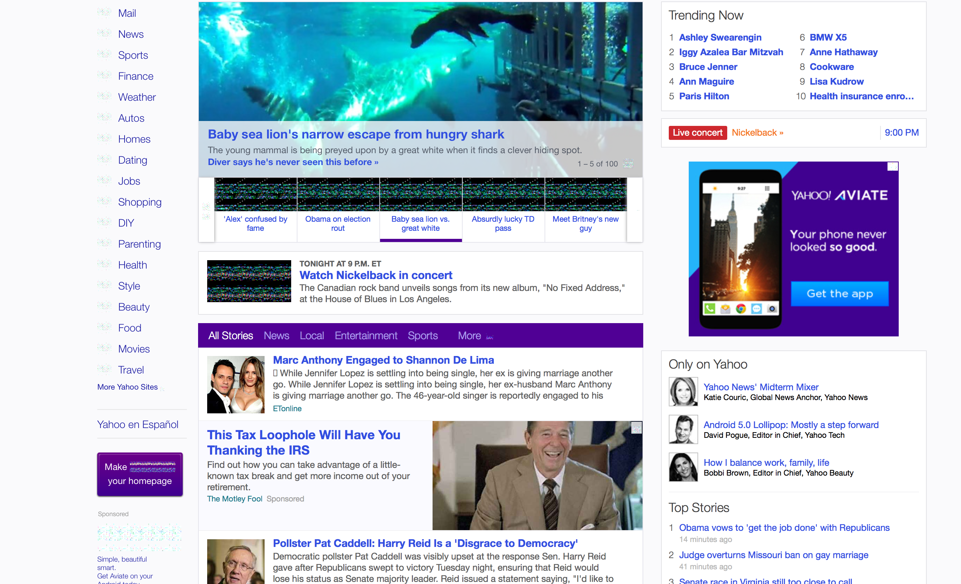Screen dimensions: 961x584
Task: Click the icon next to Autos
Action: coord(104,118)
